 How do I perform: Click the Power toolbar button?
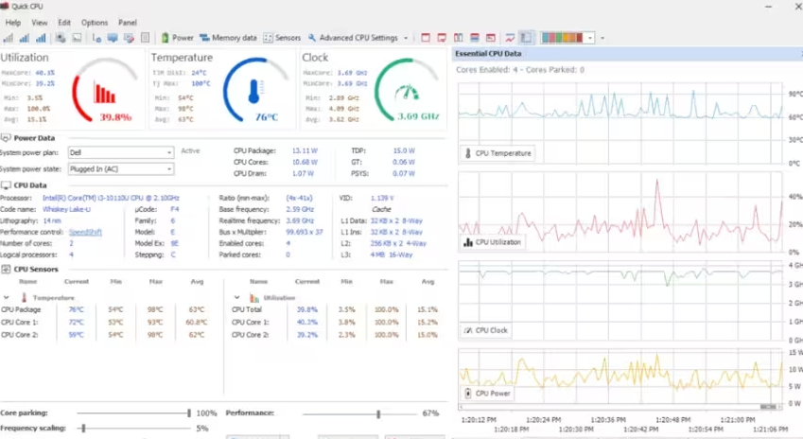pyautogui.click(x=177, y=38)
